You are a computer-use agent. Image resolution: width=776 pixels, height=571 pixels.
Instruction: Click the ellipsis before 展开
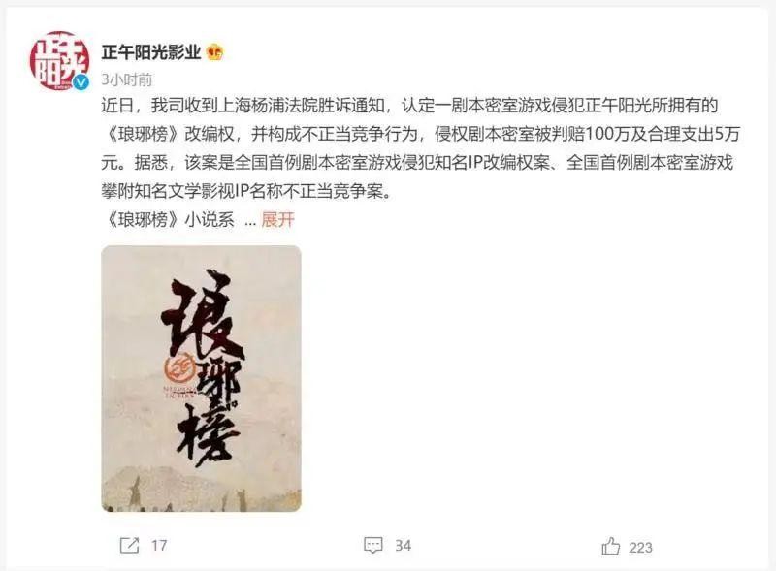[250, 221]
